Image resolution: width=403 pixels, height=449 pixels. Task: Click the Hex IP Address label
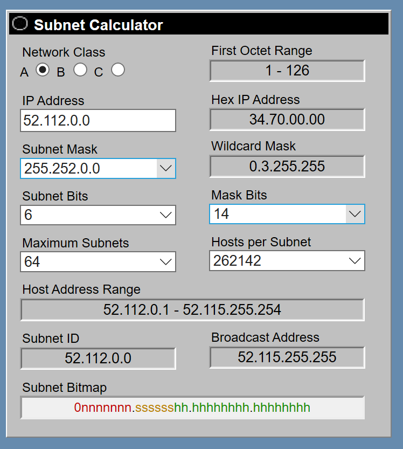coord(255,100)
